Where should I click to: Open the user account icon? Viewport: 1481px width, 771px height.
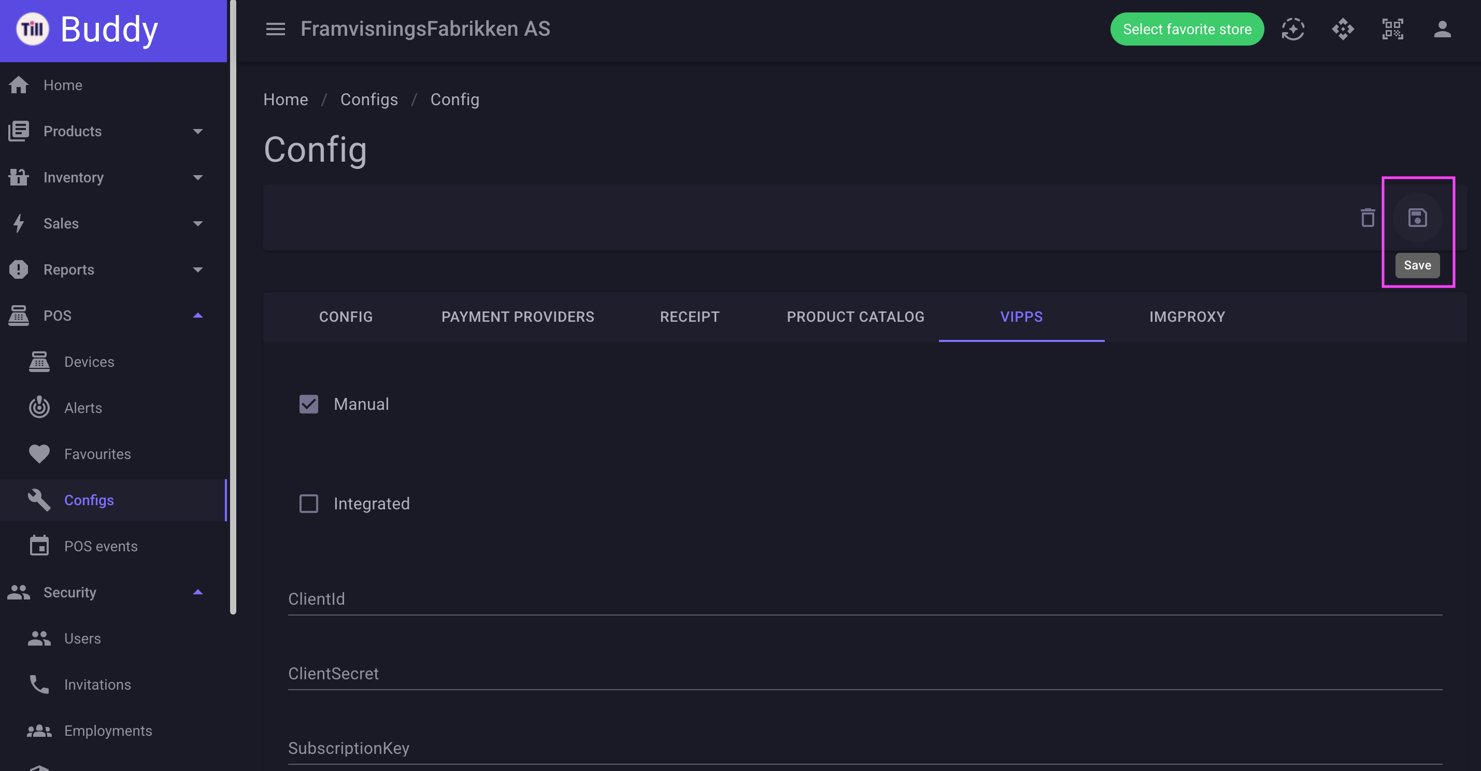(1443, 28)
